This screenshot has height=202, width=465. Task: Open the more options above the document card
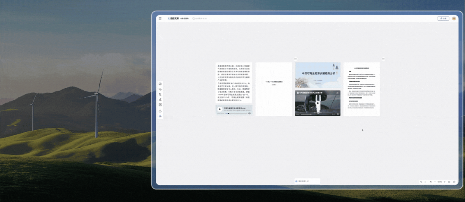(384, 59)
